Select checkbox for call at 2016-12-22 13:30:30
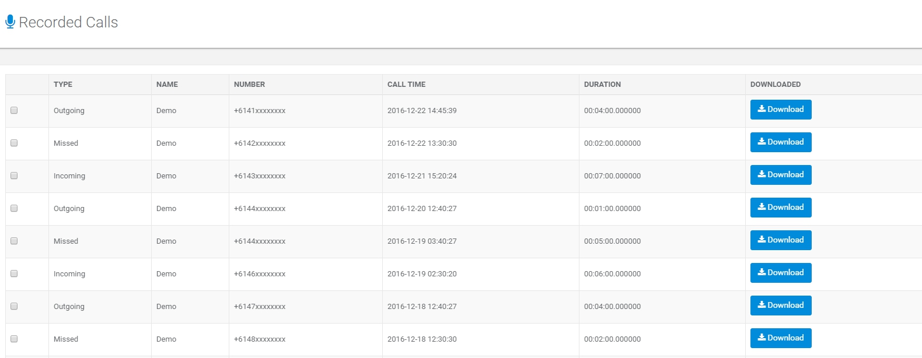 pos(14,143)
